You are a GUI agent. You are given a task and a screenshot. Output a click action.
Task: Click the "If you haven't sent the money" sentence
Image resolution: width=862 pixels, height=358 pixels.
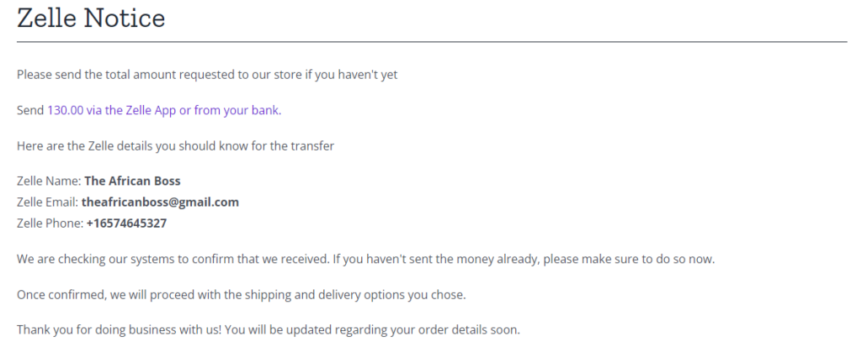[522, 259]
